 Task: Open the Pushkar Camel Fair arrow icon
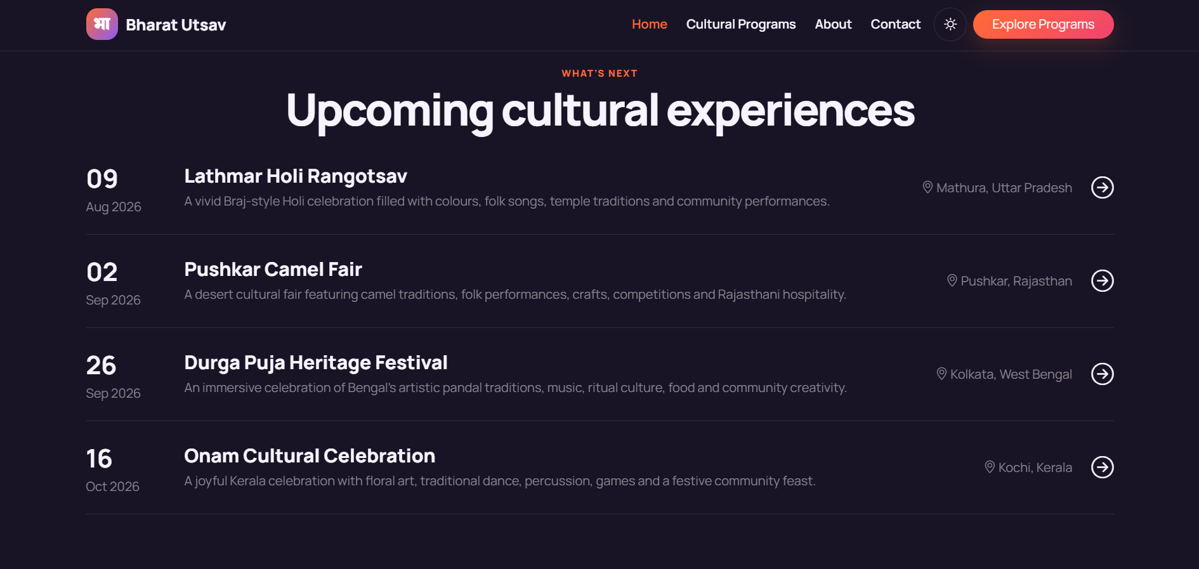(1103, 280)
